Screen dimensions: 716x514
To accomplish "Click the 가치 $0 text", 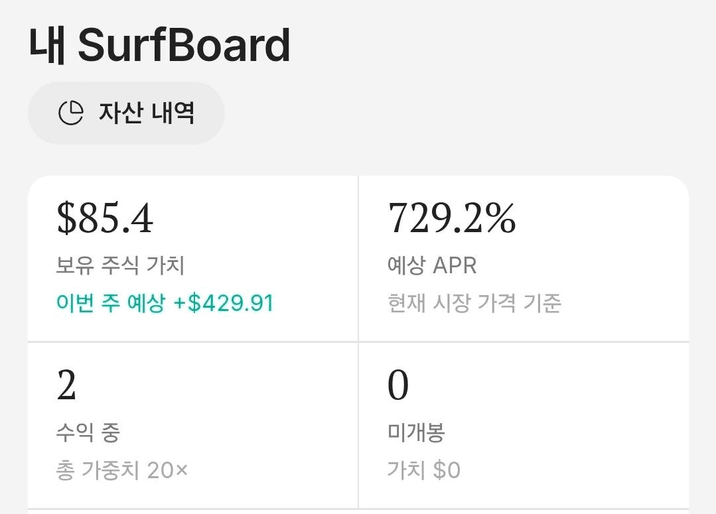I will pos(424,470).
